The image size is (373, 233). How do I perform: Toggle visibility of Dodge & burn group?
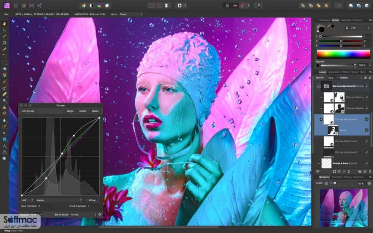(x=367, y=164)
